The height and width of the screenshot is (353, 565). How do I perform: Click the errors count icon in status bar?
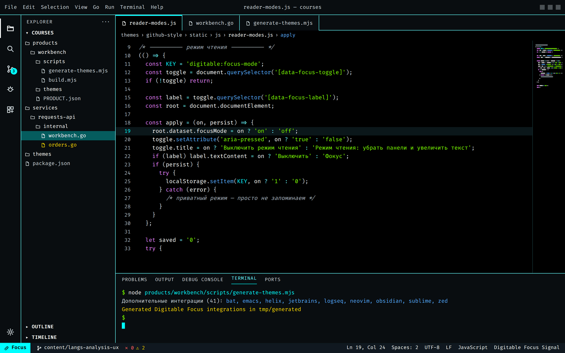(127, 348)
